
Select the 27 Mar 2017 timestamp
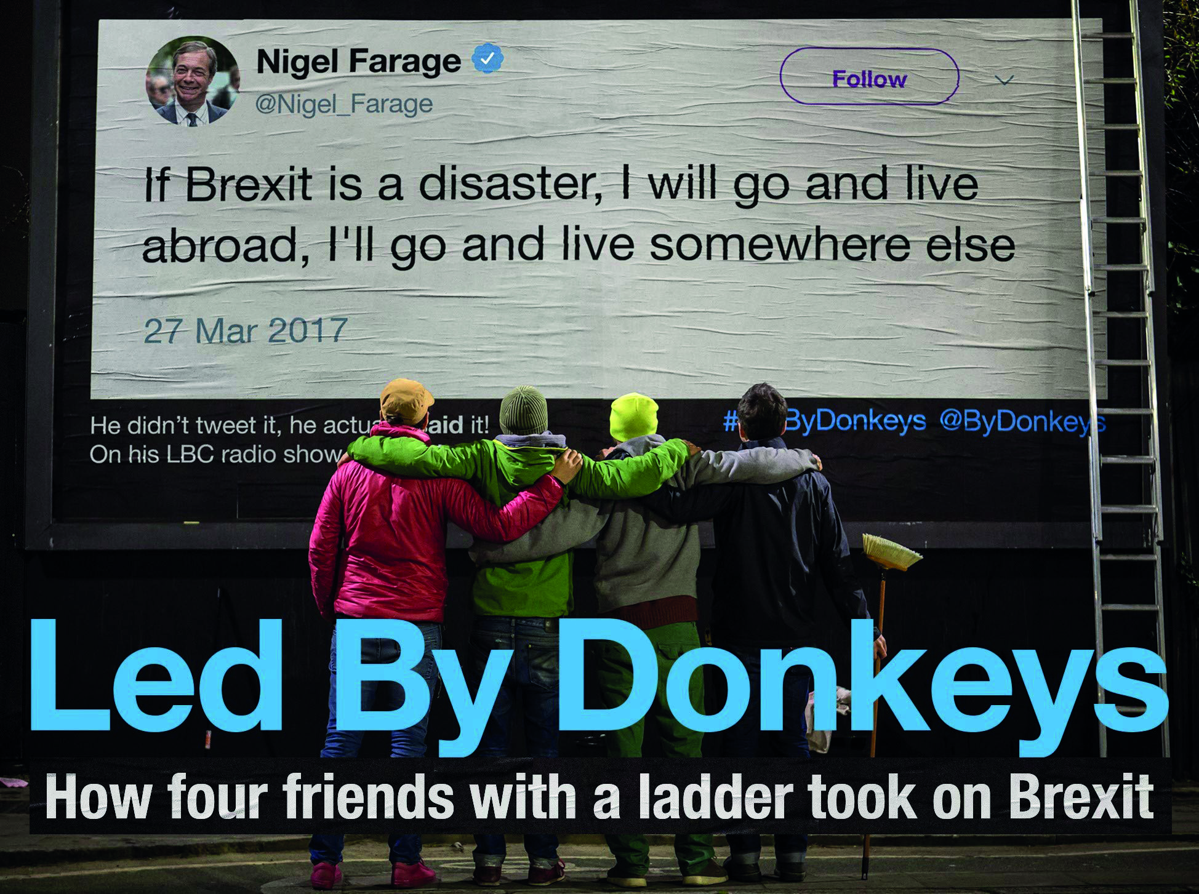246,330
